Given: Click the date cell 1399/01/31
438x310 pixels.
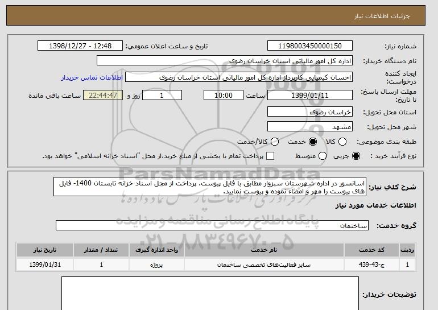Looking at the screenshot, I should point(45,264).
